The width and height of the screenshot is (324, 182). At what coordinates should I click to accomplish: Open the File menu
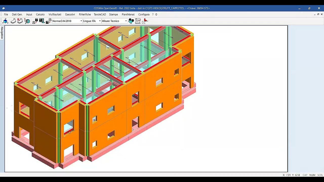[x=6, y=14]
